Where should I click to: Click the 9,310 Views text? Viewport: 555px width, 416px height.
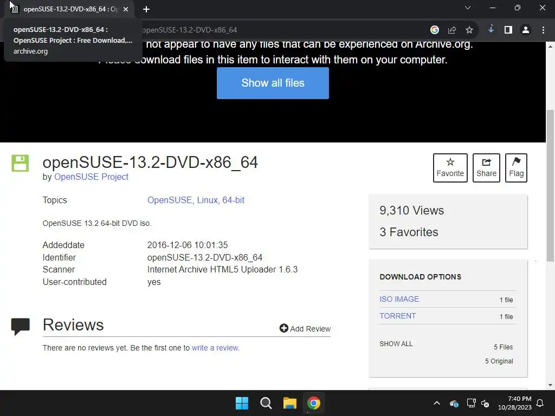tap(412, 211)
